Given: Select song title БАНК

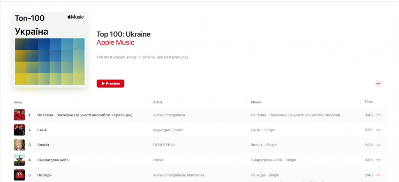Looking at the screenshot, I should pos(42,130).
